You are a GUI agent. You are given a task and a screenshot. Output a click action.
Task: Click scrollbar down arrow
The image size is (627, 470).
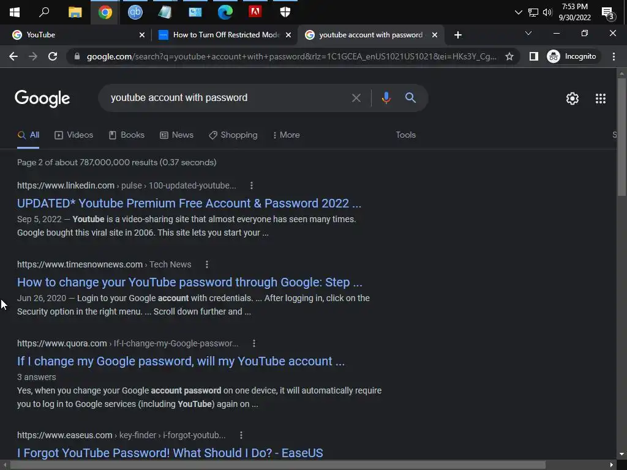tap(621, 454)
